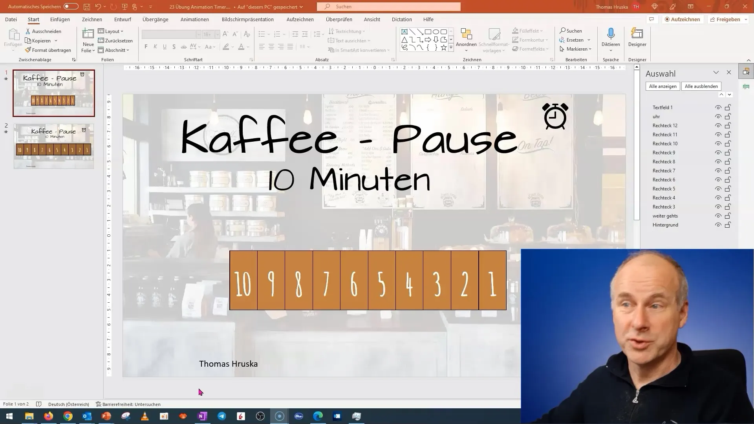Screen dimensions: 754x424
Task: Select the Zeichnen ribbon tab
Action: click(x=92, y=19)
